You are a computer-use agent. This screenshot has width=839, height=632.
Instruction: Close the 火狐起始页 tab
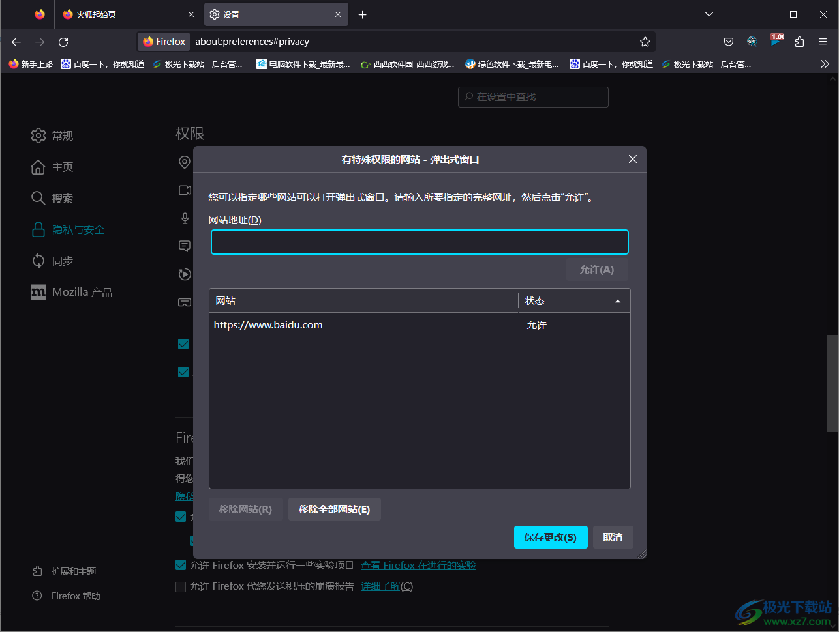(191, 14)
